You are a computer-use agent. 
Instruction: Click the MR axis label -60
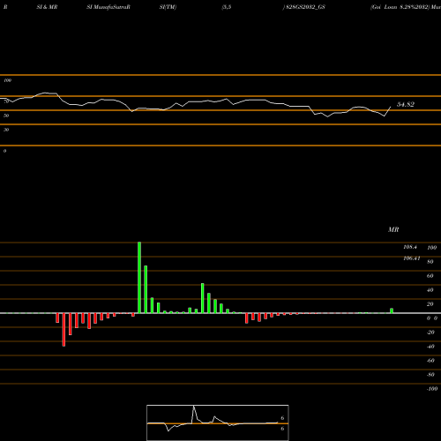(430, 361)
